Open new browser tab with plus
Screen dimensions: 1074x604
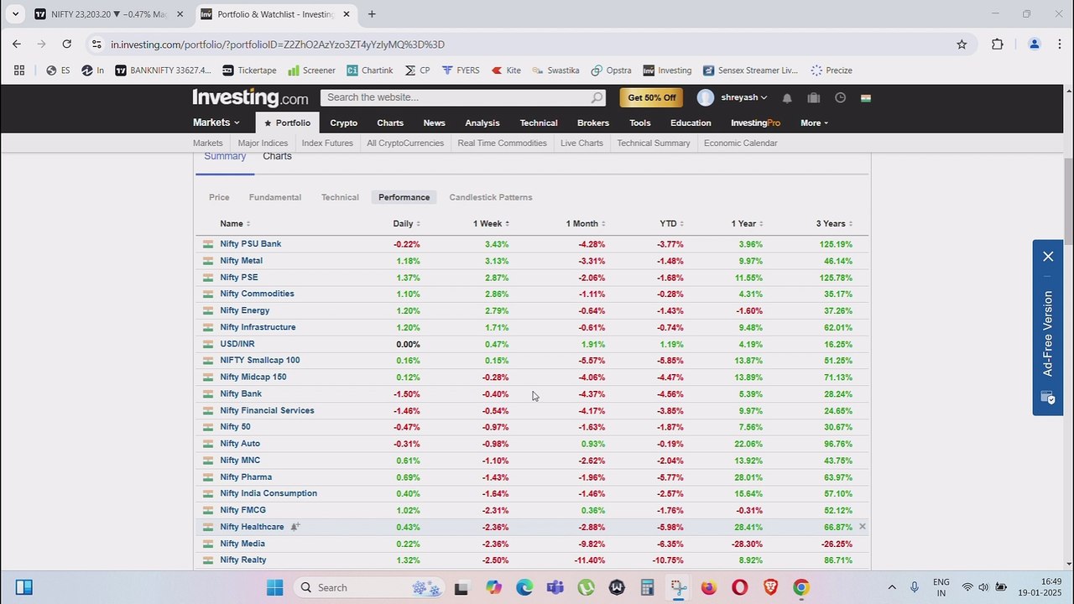[372, 14]
